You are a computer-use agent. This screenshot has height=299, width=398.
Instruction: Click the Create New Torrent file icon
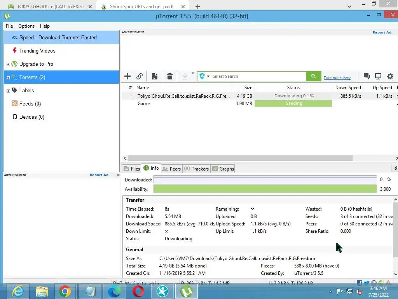click(x=155, y=76)
